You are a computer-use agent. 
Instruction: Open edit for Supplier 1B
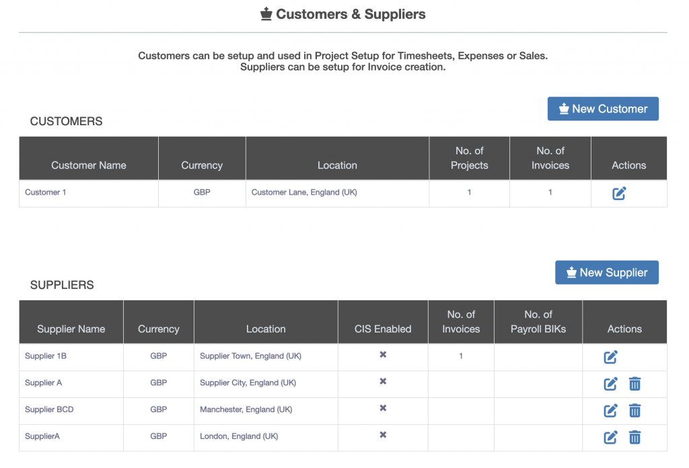click(610, 357)
